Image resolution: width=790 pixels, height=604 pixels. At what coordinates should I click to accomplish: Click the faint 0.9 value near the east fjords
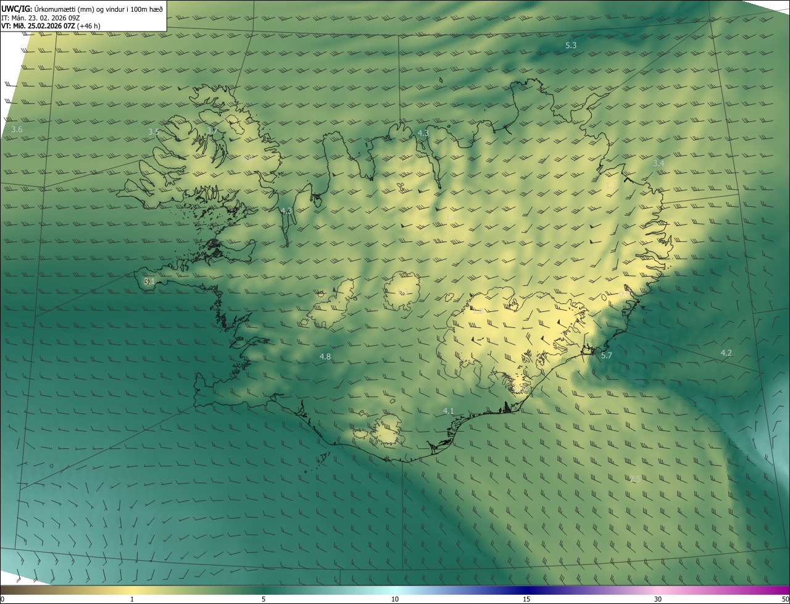click(x=624, y=294)
